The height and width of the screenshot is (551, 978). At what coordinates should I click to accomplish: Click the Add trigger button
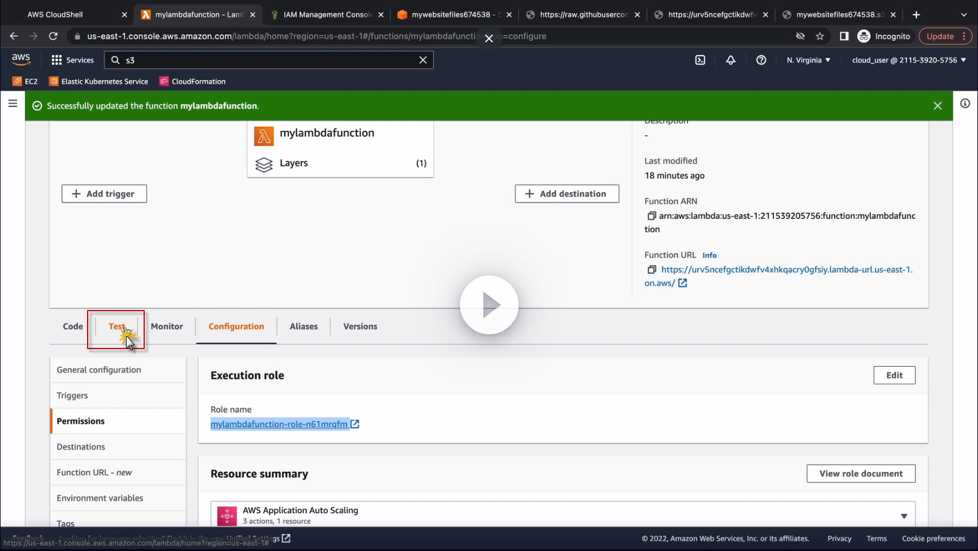pyautogui.click(x=104, y=194)
